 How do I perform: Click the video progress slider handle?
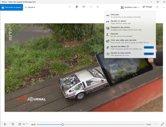point(62,125)
